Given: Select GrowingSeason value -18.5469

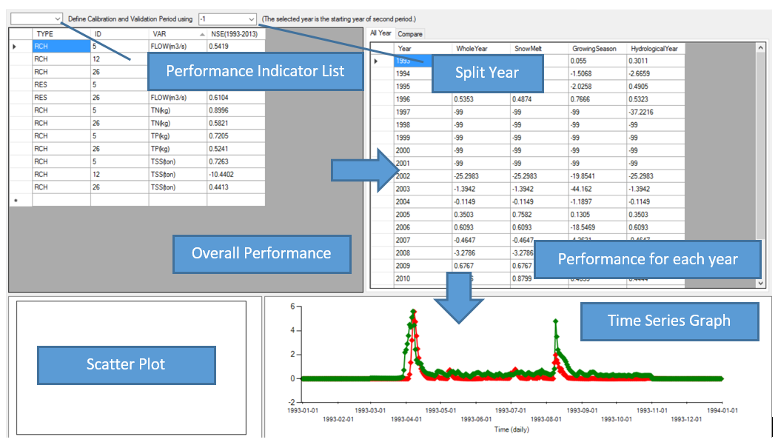Looking at the screenshot, I should [x=597, y=228].
